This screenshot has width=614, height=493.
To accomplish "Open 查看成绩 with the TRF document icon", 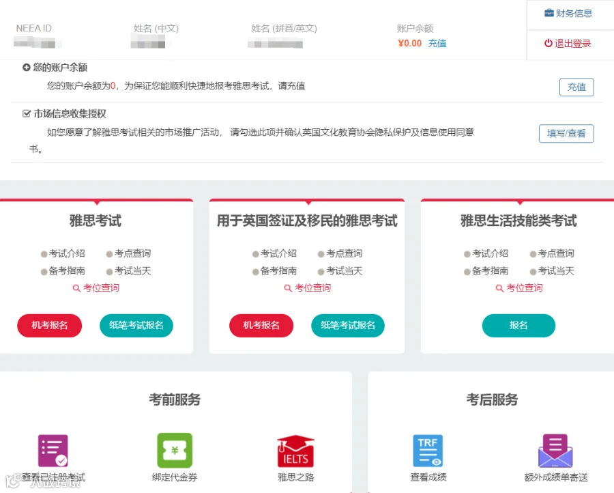I will pyautogui.click(x=428, y=451).
